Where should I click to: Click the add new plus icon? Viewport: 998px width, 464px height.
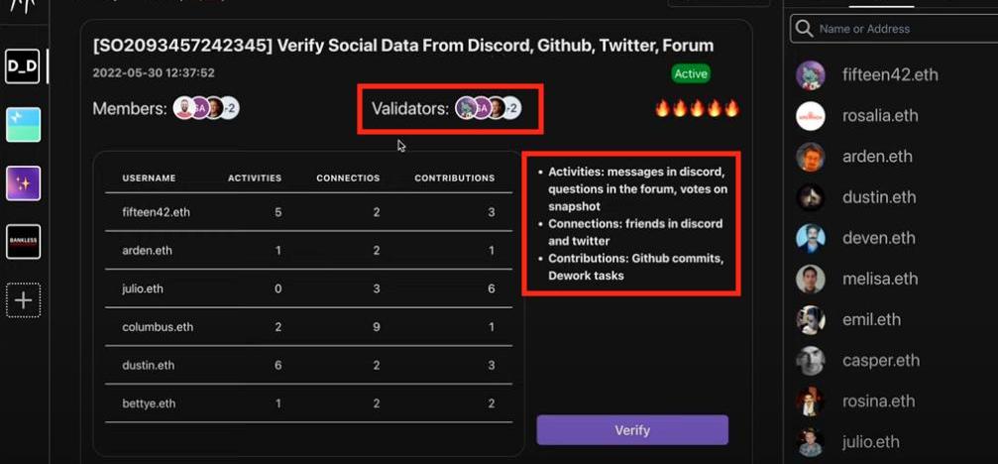[x=23, y=300]
